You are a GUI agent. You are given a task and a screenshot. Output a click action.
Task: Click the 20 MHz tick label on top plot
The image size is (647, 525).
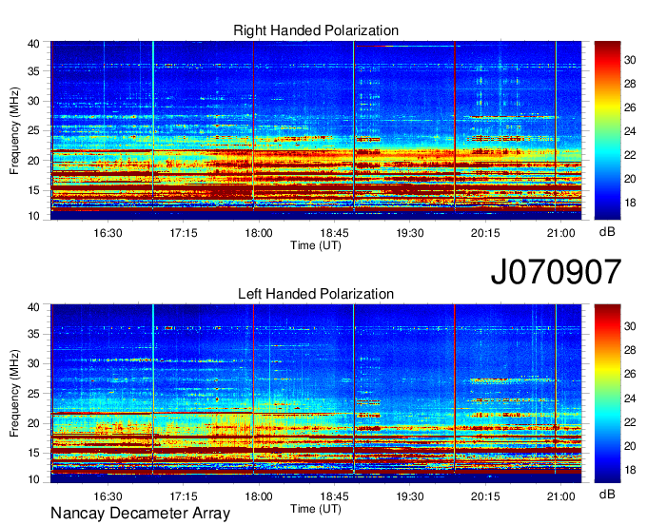pos(33,162)
